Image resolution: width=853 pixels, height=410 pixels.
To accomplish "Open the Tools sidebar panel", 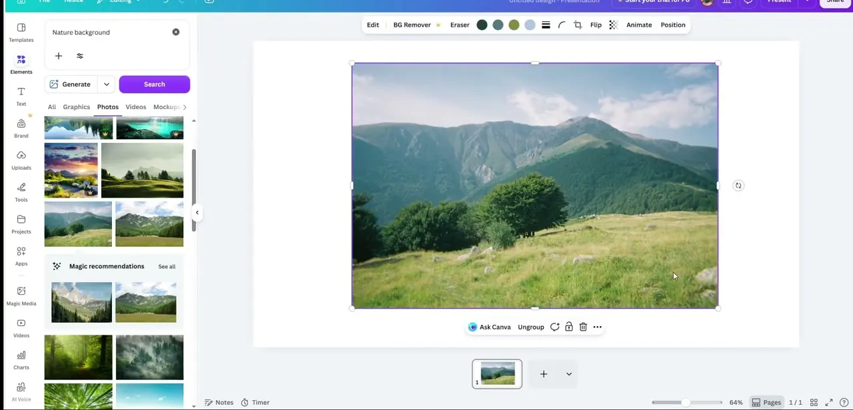I will point(21,192).
